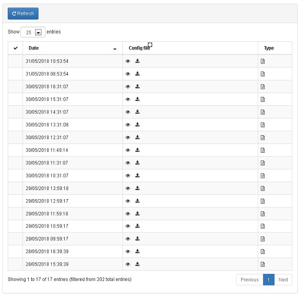This screenshot has height=297, width=301.
Task: Download config from 30/05/2018 15:31:07
Action: click(137, 99)
